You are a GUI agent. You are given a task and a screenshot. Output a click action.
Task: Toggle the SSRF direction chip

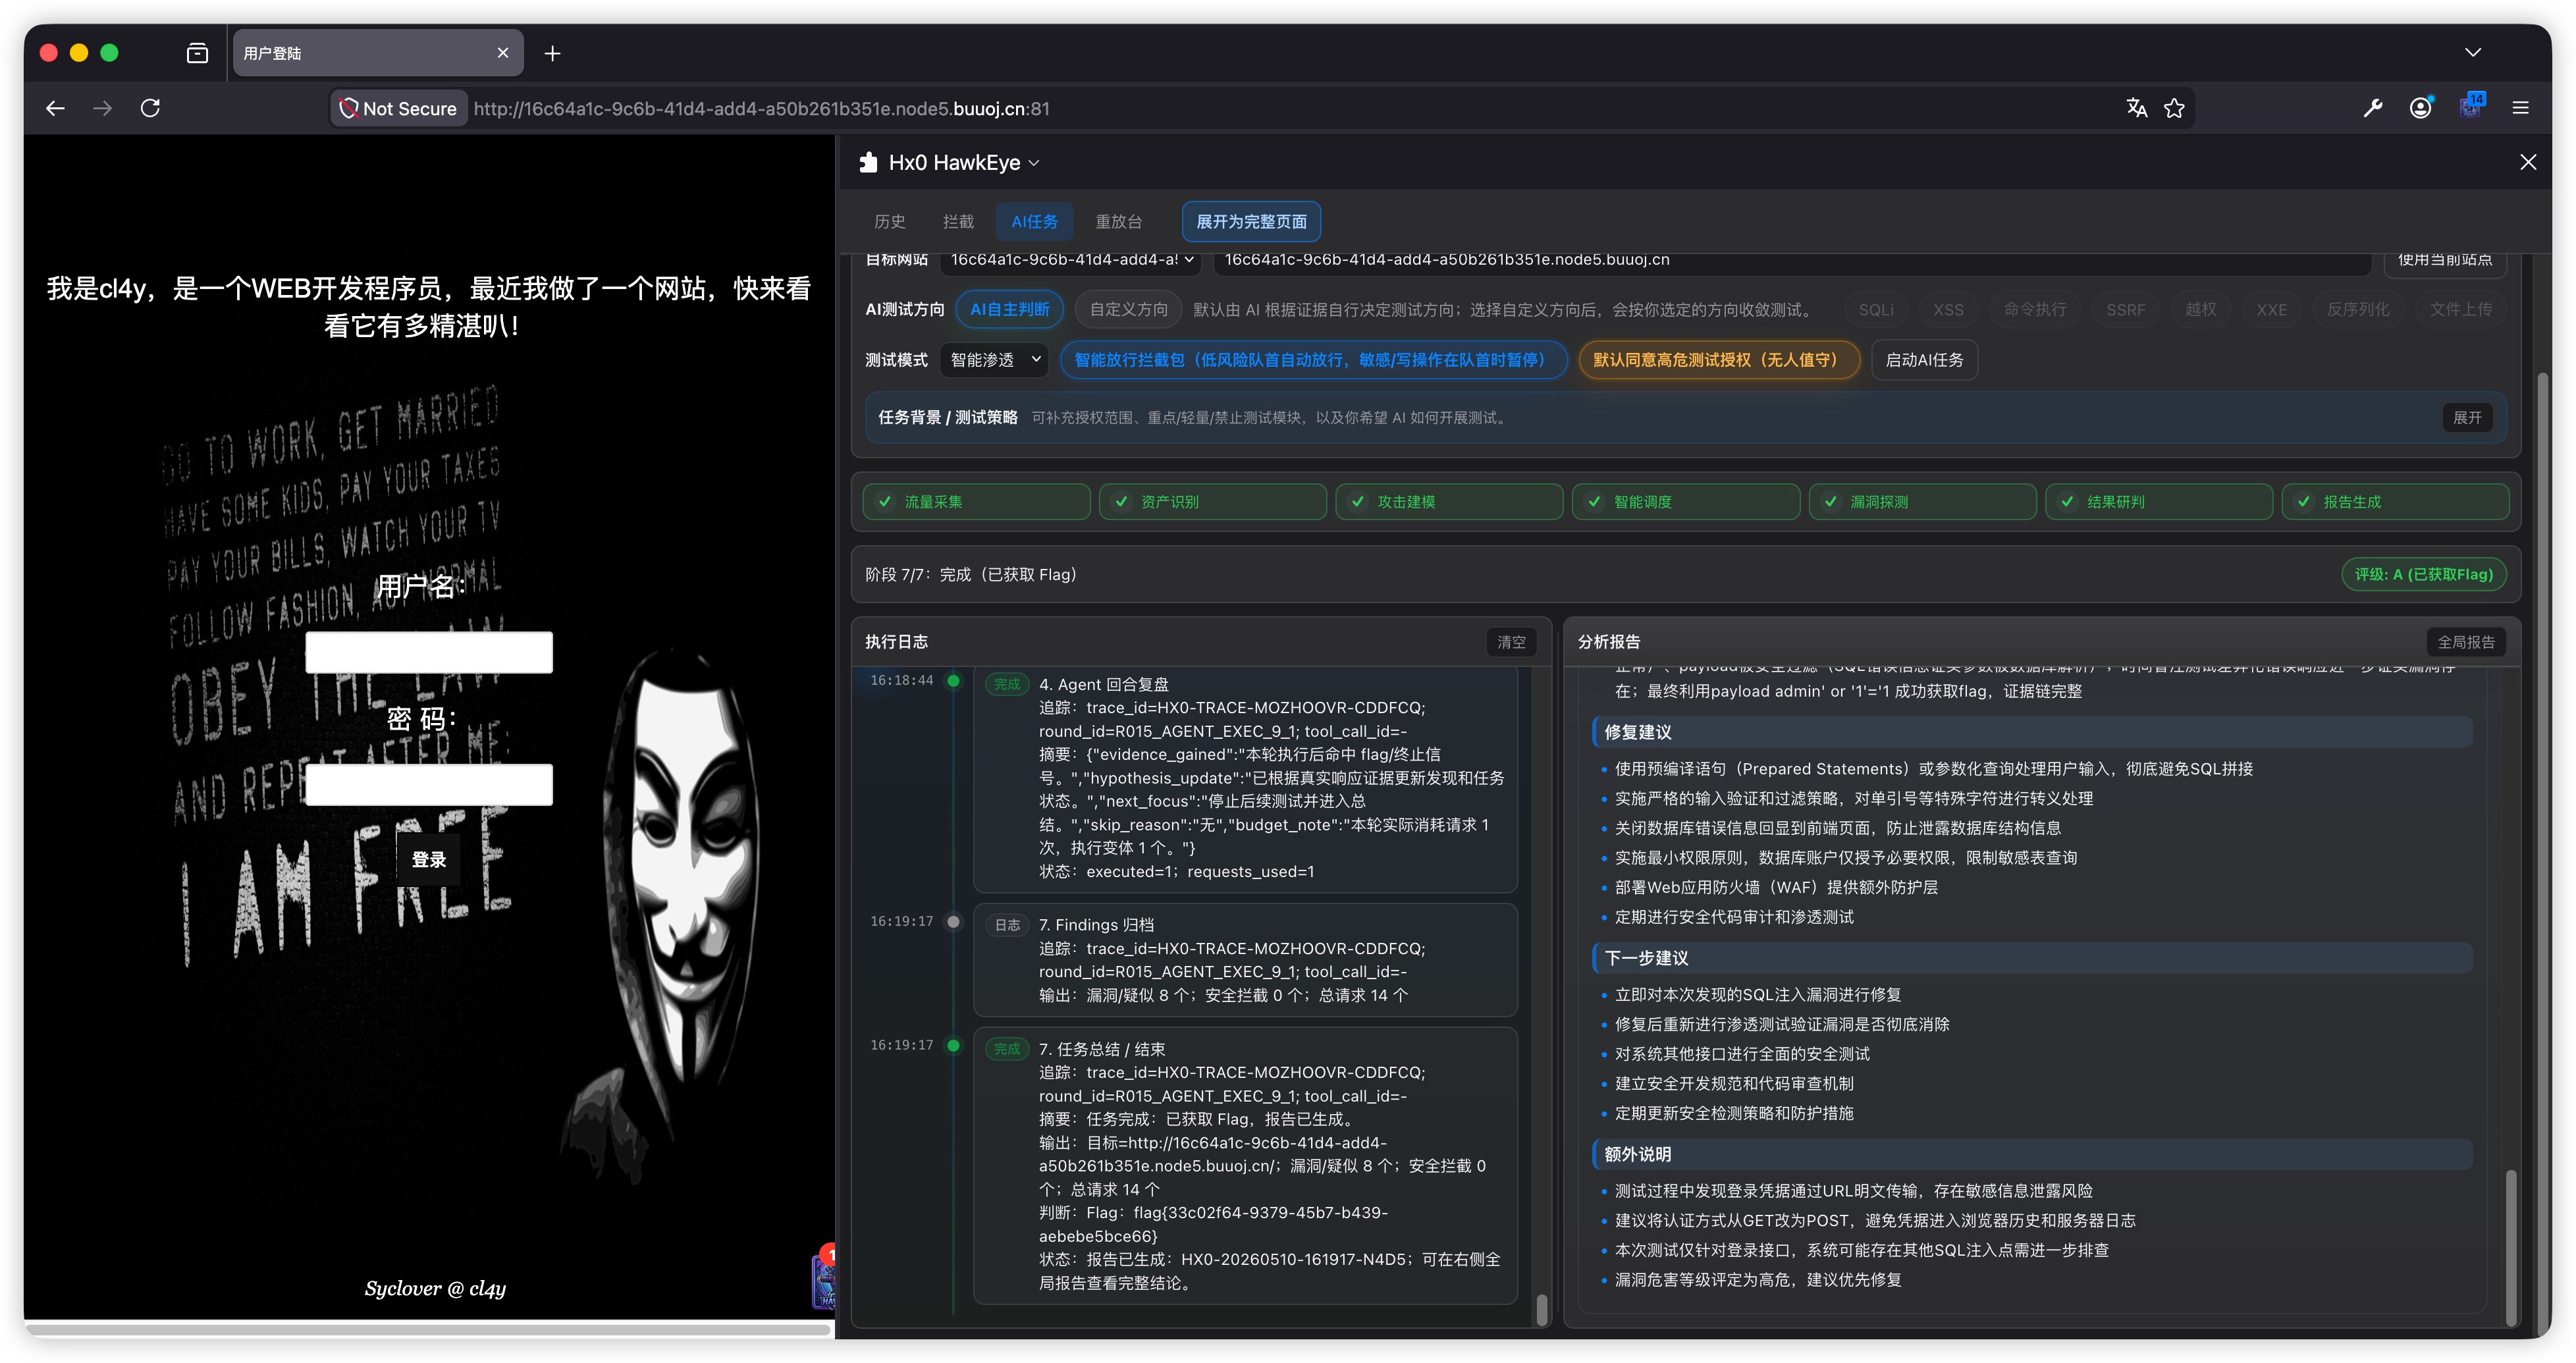(2125, 310)
